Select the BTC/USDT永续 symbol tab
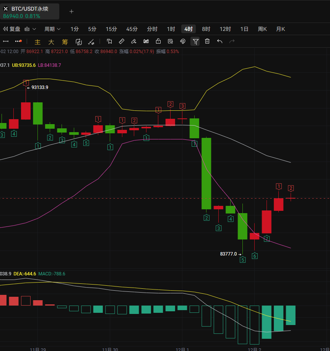The width and height of the screenshot is (330, 351). click(30, 11)
